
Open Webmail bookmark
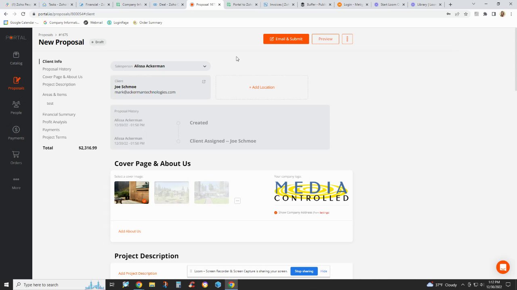point(93,23)
